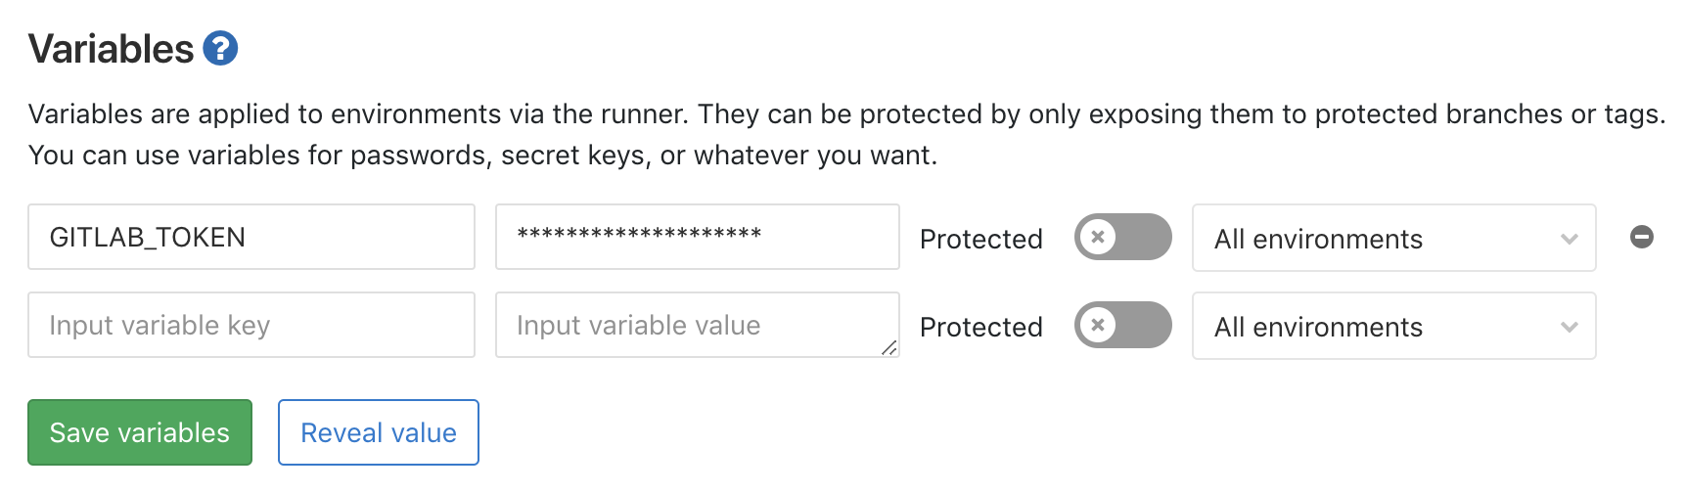Enable Protected for the new empty variable row
1685x493 pixels.
click(x=1122, y=325)
